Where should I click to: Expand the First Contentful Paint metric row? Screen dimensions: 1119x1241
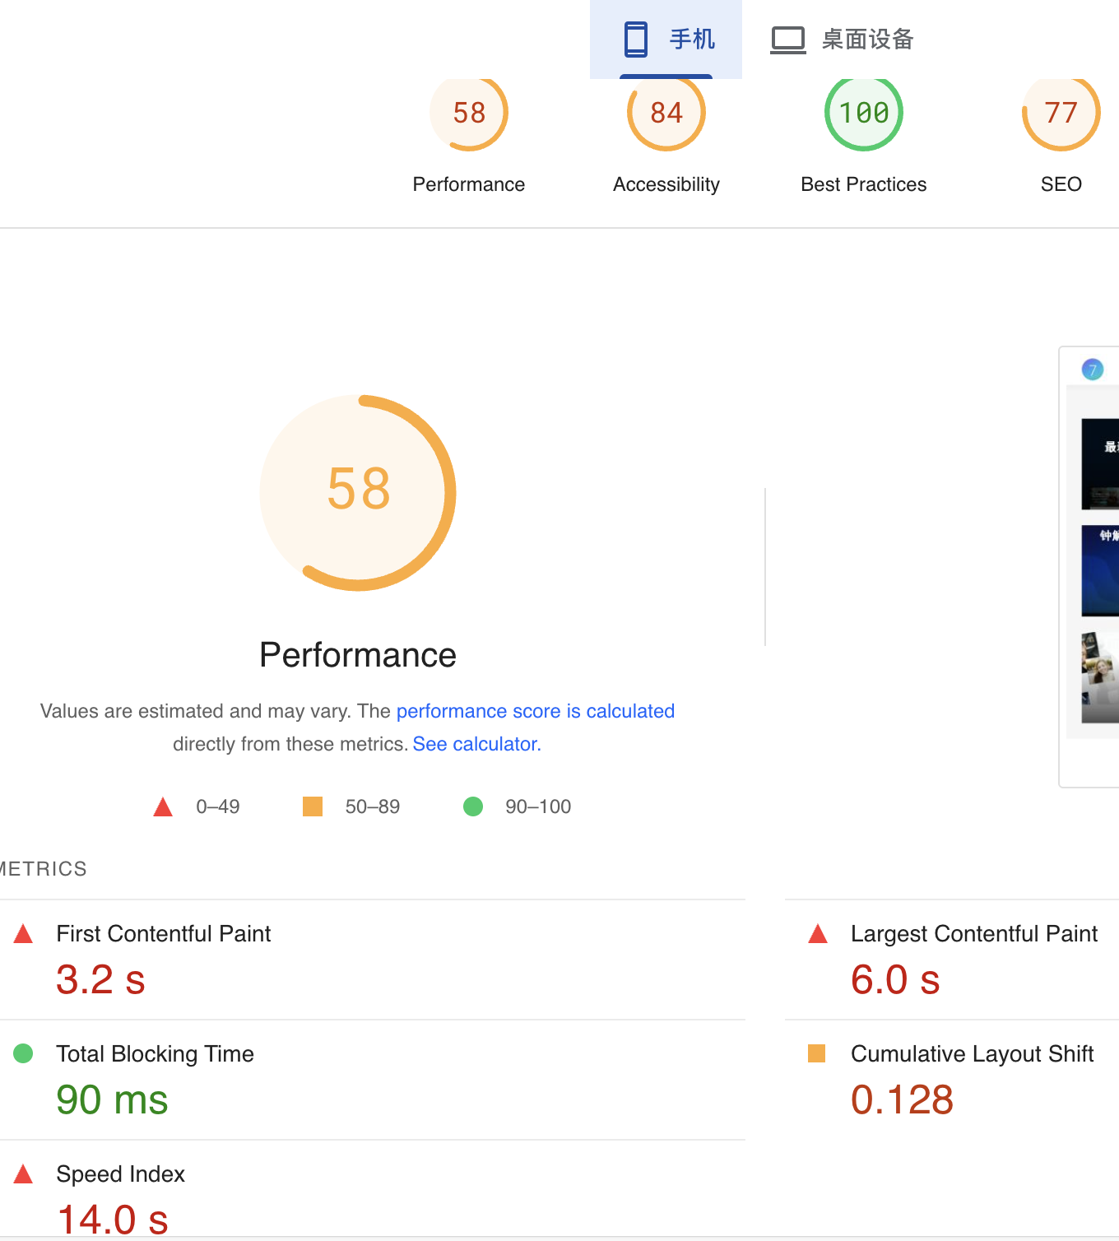163,934
